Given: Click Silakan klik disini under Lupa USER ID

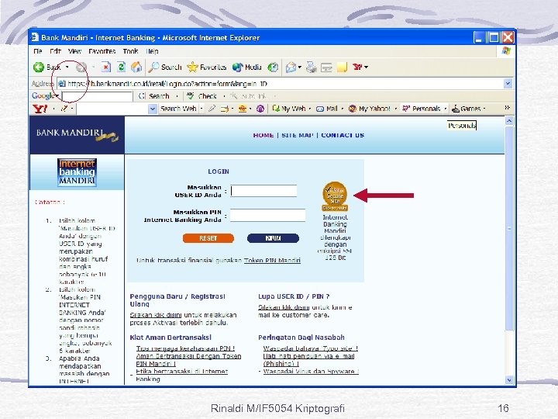Looking at the screenshot, I should (284, 307).
